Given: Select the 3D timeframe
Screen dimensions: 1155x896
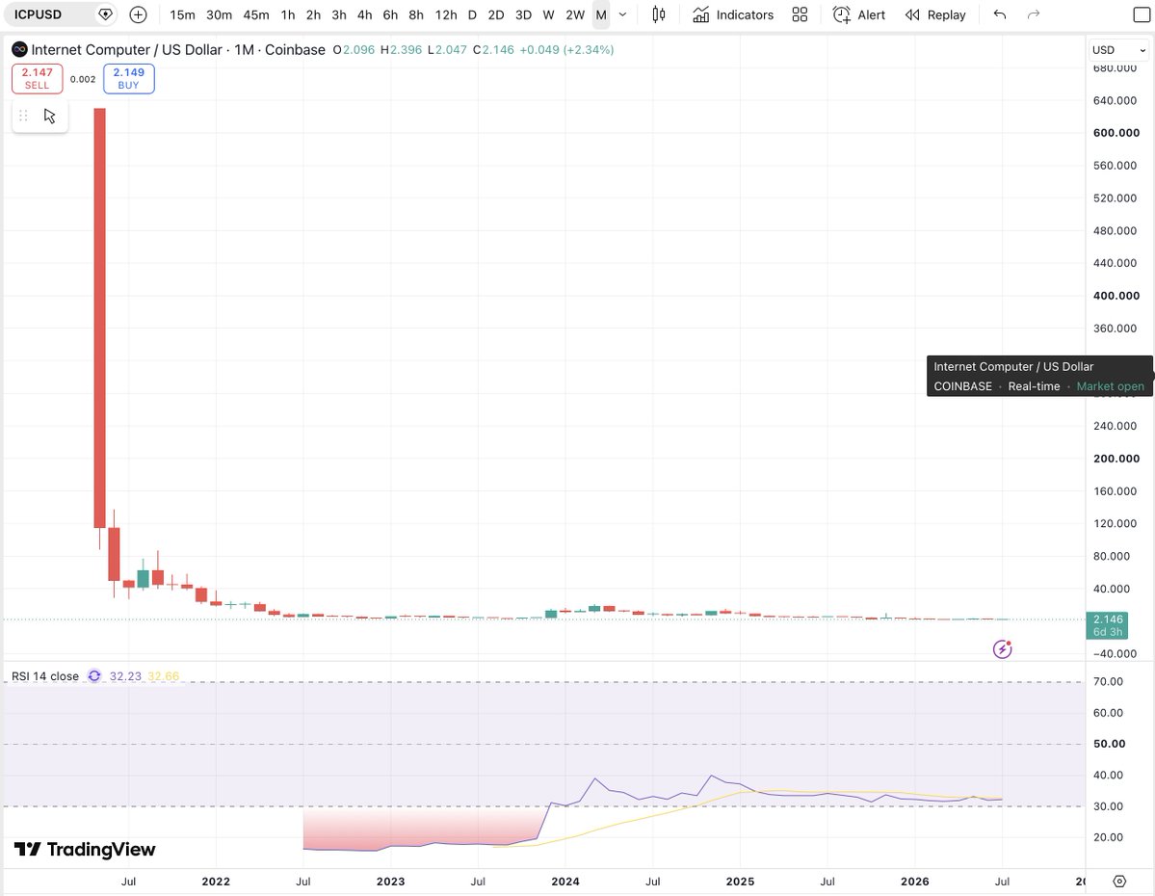Looking at the screenshot, I should click(523, 14).
